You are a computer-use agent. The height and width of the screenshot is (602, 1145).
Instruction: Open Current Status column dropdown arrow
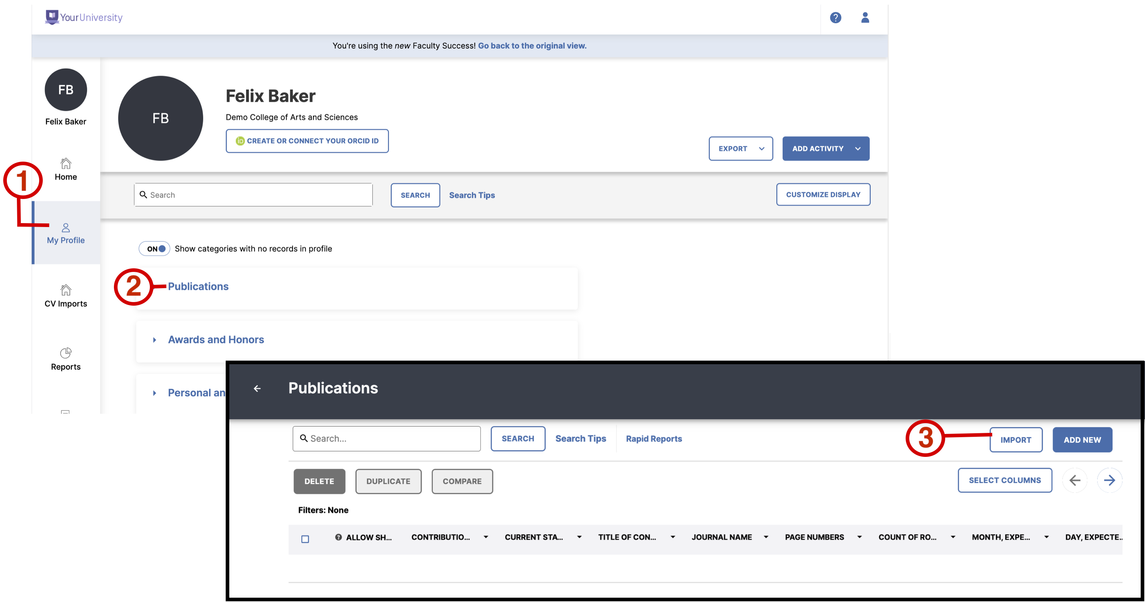[579, 537]
